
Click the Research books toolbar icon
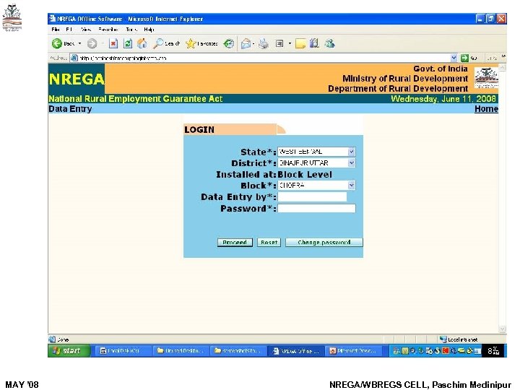coord(314,43)
